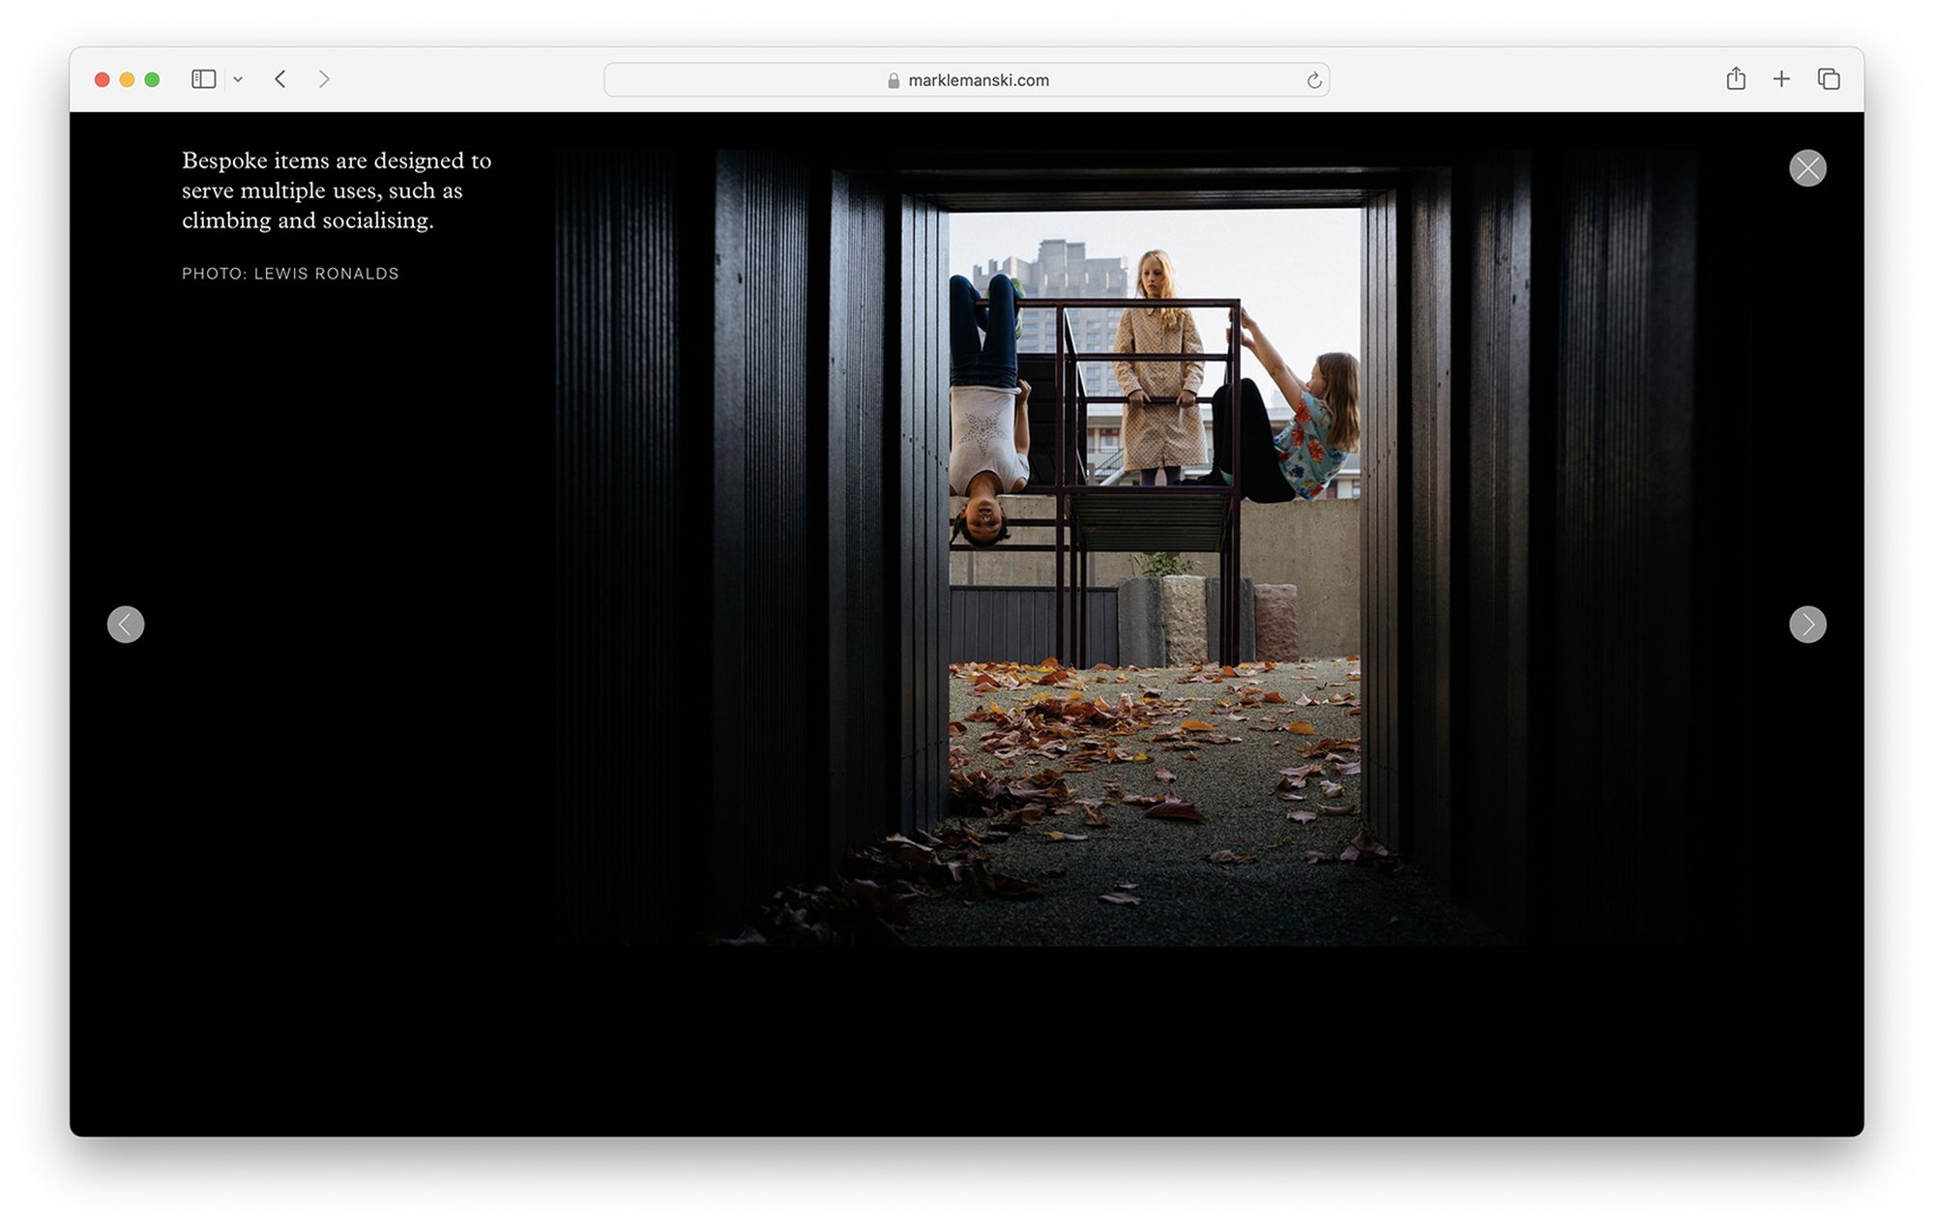
Task: Enter full screen with the green button
Action: pos(152,79)
